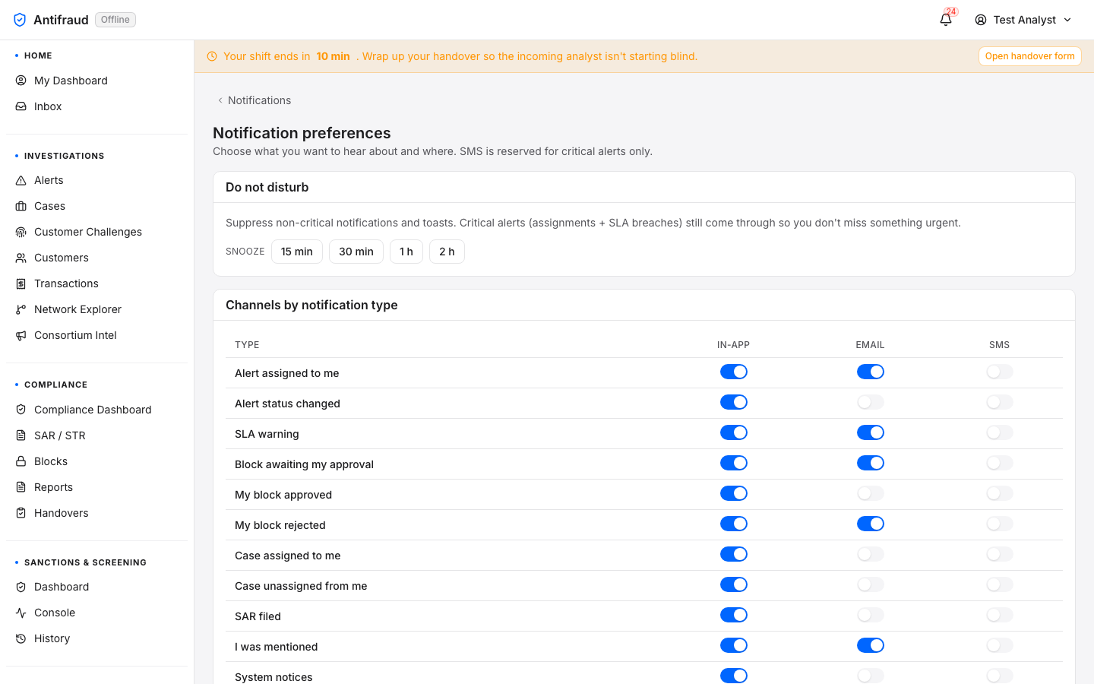Image resolution: width=1094 pixels, height=684 pixels.
Task: Click the Network Explorer branch icon
Action: 21,309
